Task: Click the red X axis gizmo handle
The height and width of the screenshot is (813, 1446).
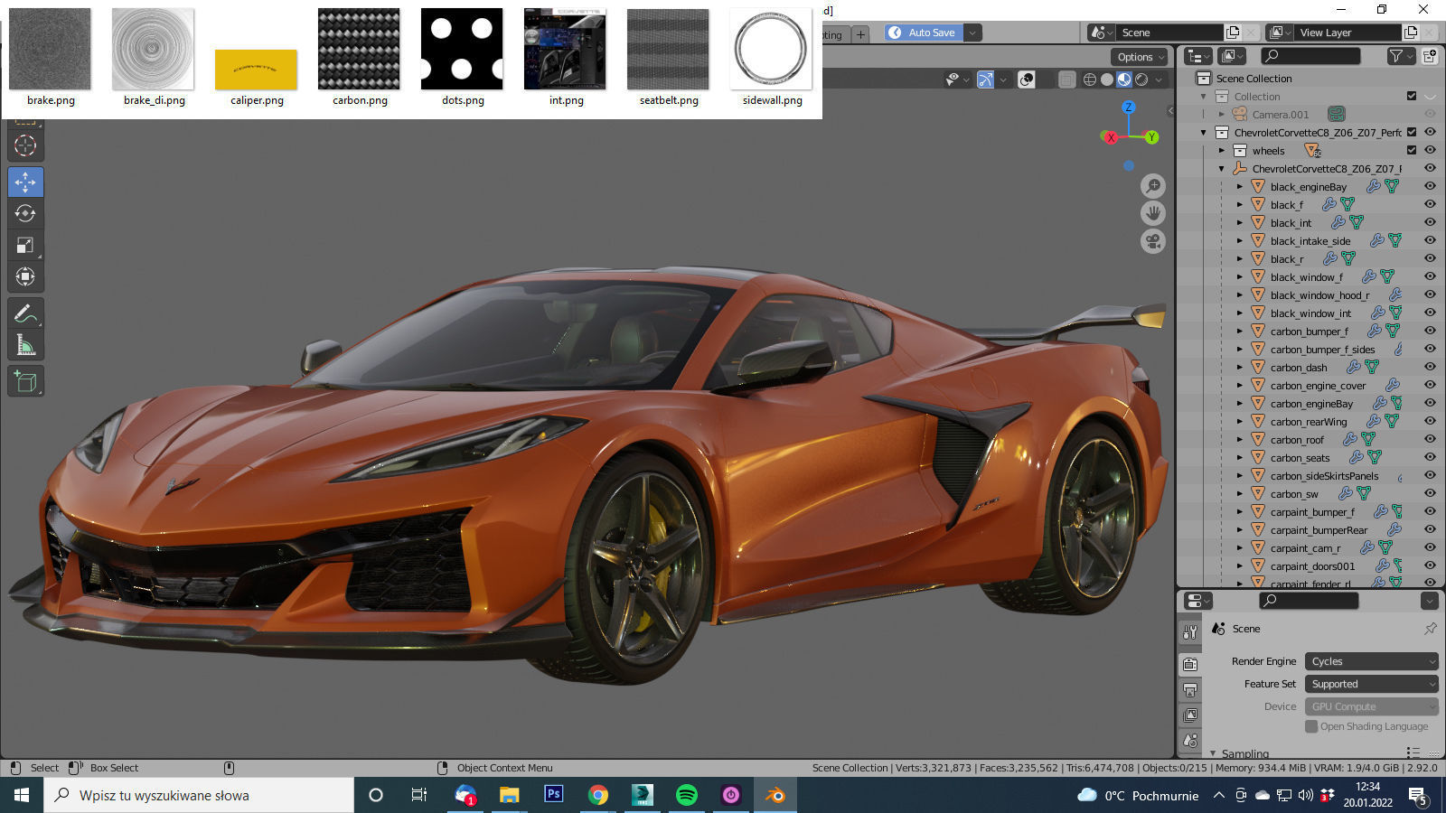Action: click(1111, 137)
